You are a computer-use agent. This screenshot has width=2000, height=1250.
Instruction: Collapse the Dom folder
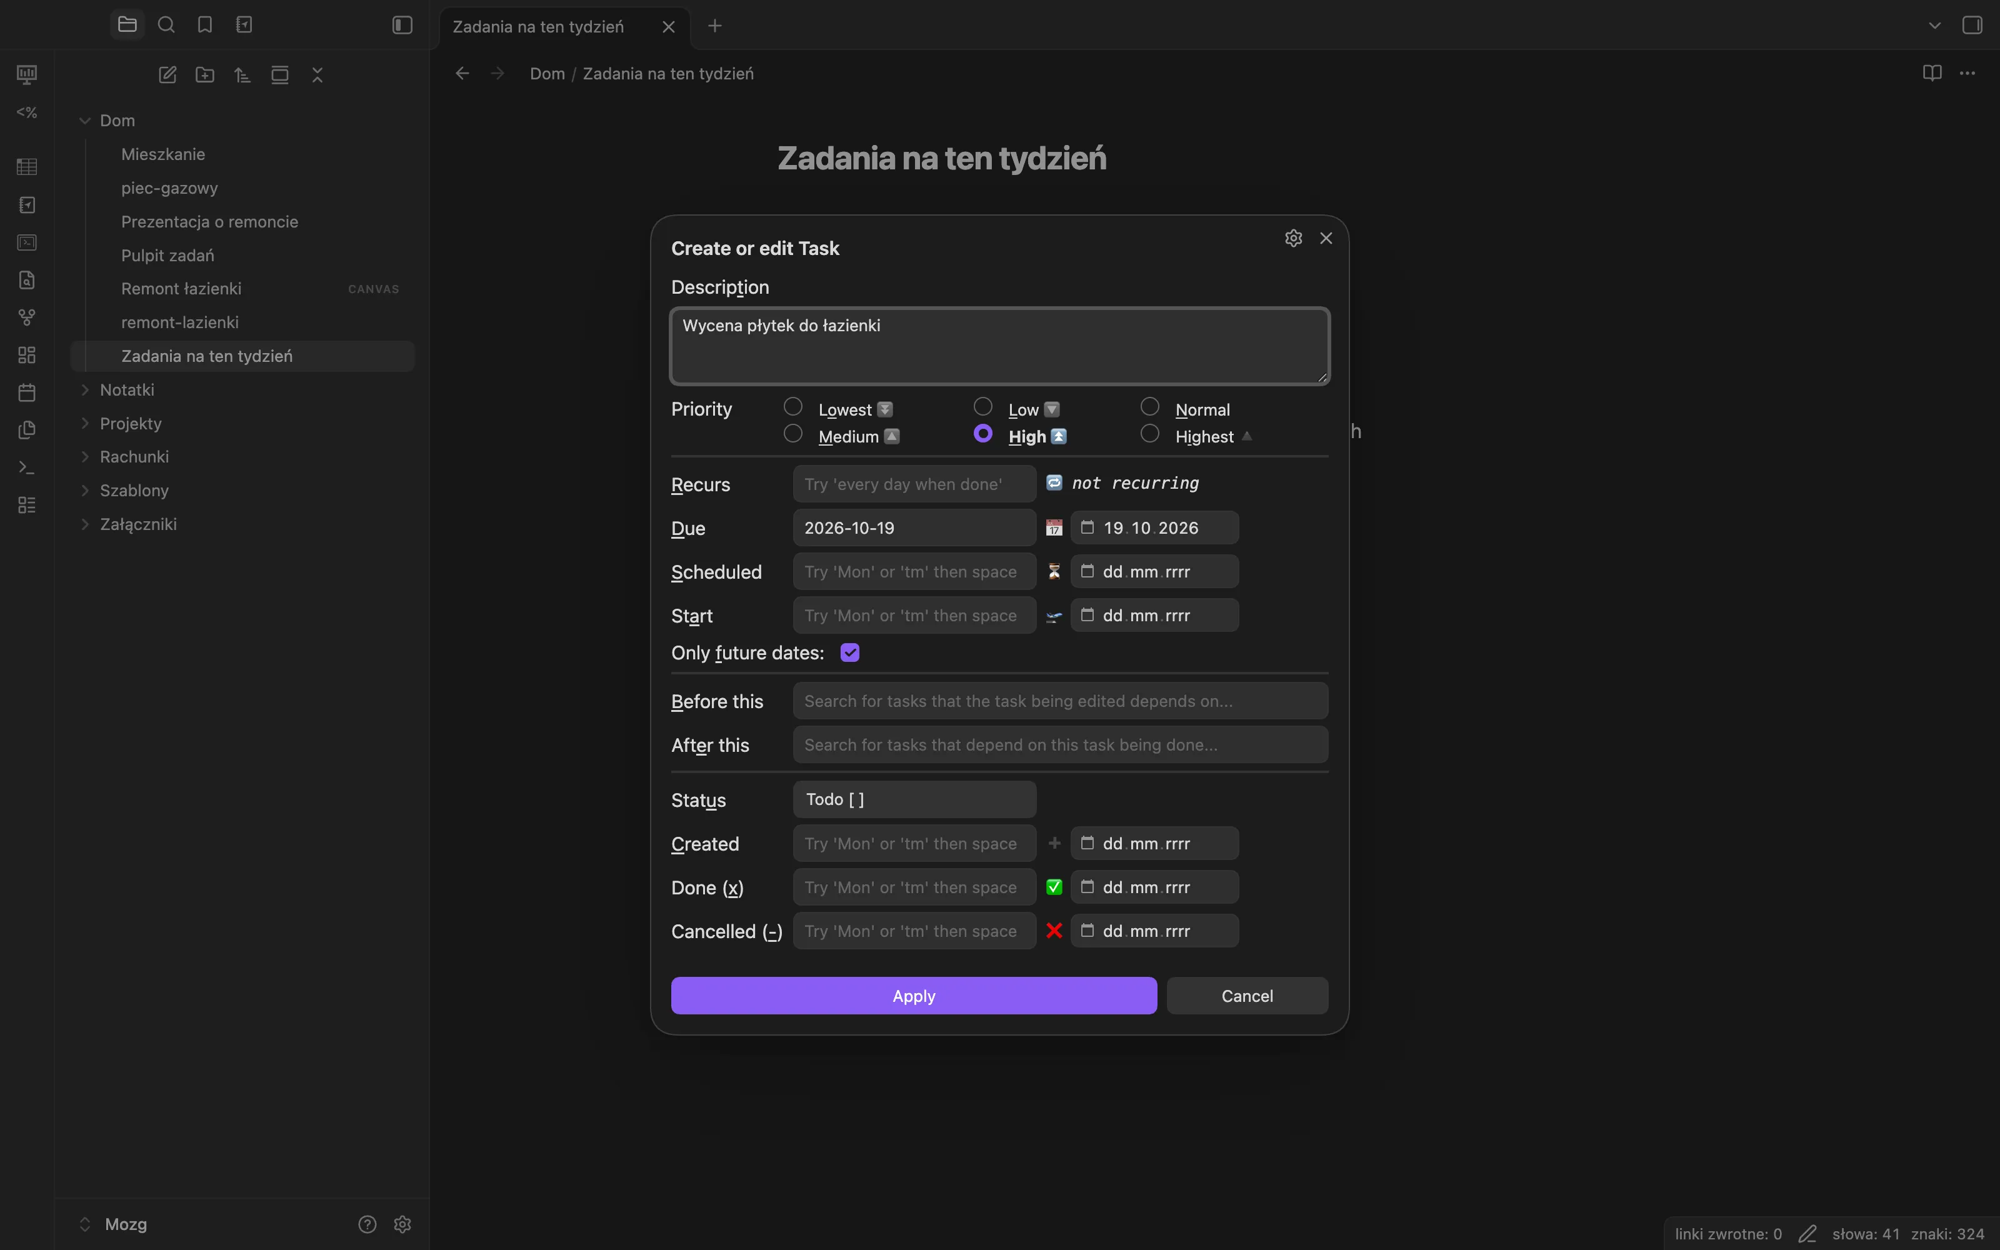[x=84, y=121]
